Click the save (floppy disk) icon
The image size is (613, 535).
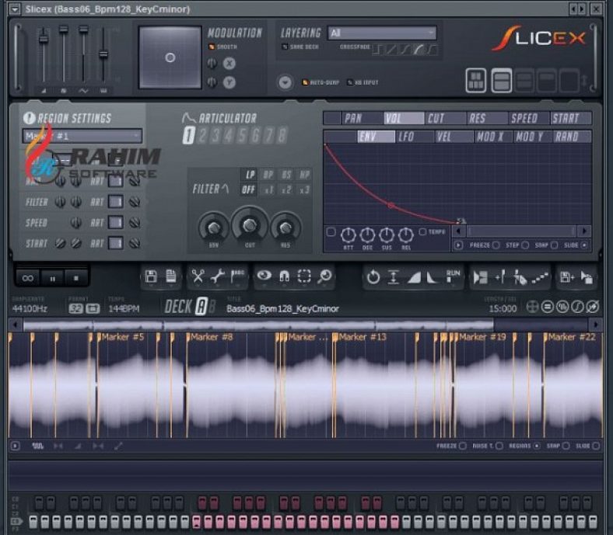pos(151,277)
